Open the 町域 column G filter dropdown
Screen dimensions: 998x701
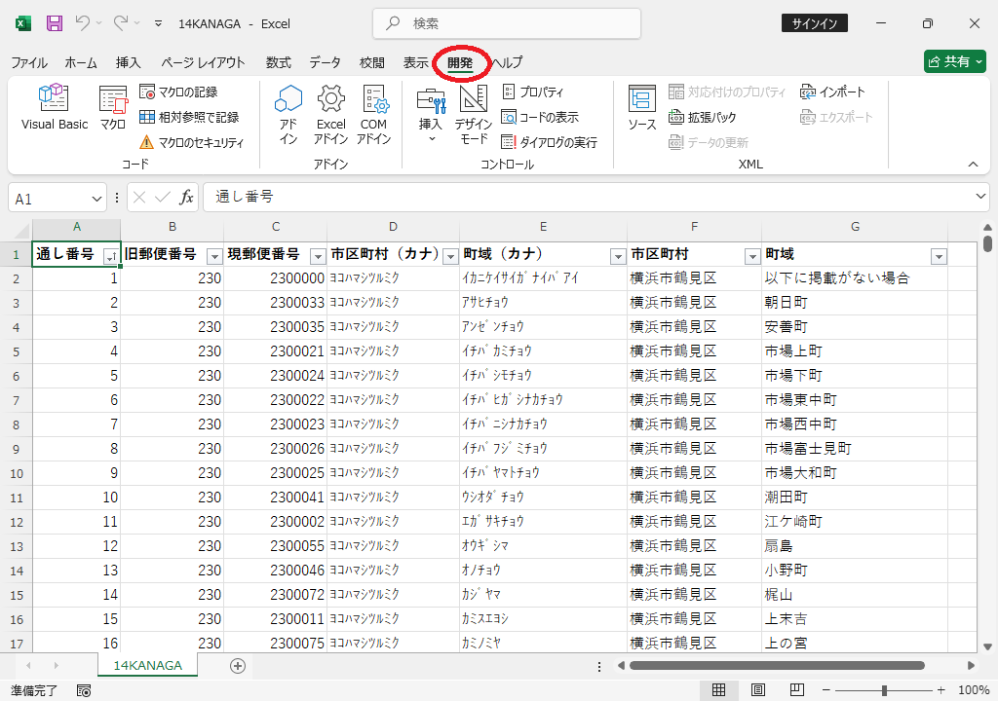[939, 256]
